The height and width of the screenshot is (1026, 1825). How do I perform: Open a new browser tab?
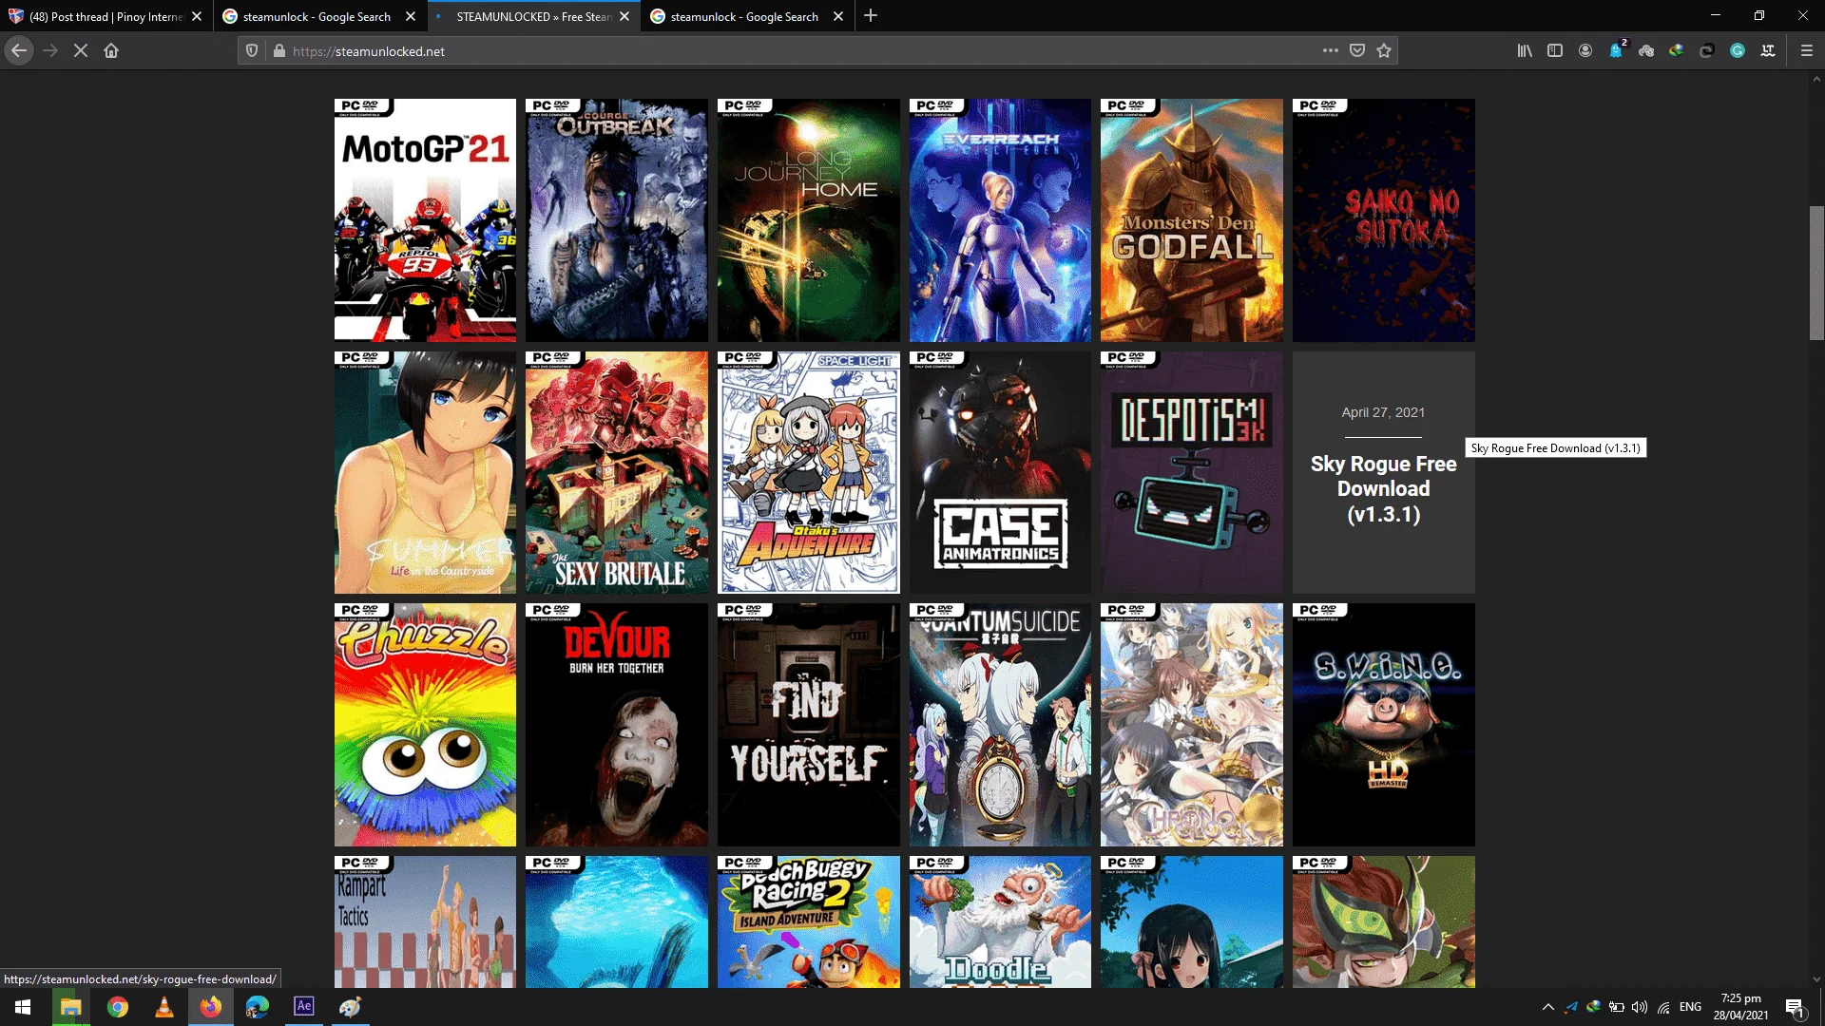pyautogui.click(x=871, y=16)
